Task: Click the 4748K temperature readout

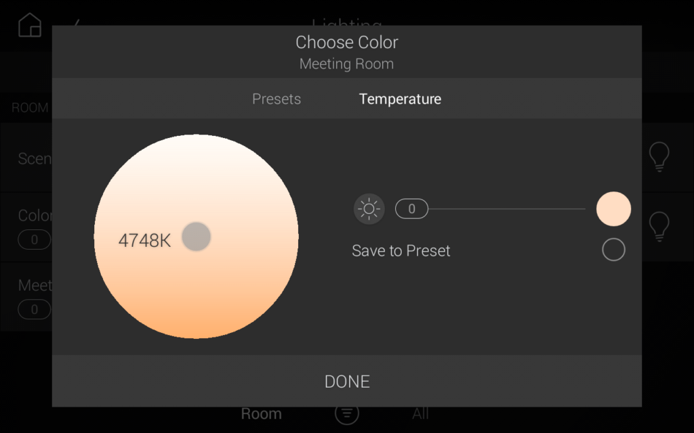Action: pyautogui.click(x=144, y=240)
